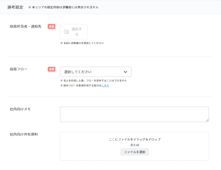Click the chevron arrow in 採用フロー dropdown
221x170 pixels.
tap(125, 72)
